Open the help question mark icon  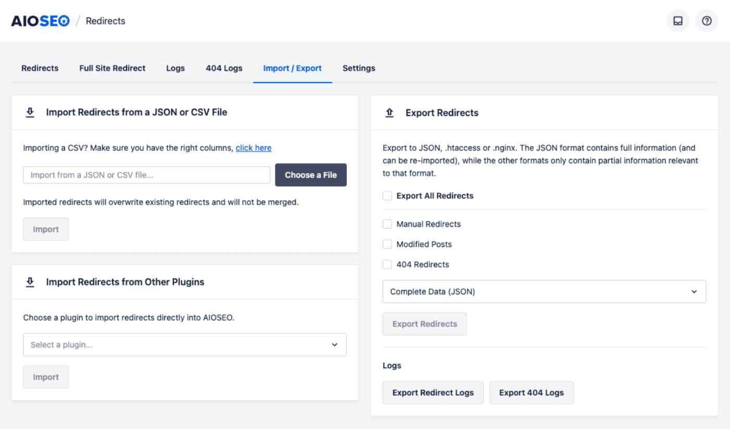[707, 21]
